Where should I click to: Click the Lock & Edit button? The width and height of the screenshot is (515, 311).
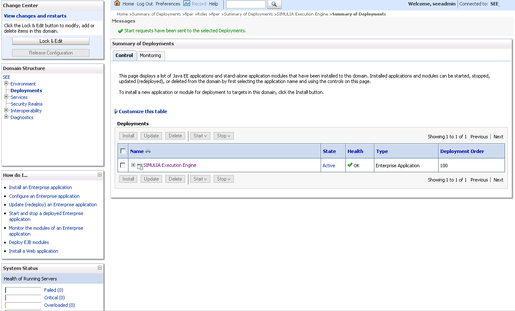(x=51, y=41)
